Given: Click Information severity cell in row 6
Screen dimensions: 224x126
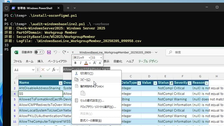Looking at the screenshot, I should point(182,105).
